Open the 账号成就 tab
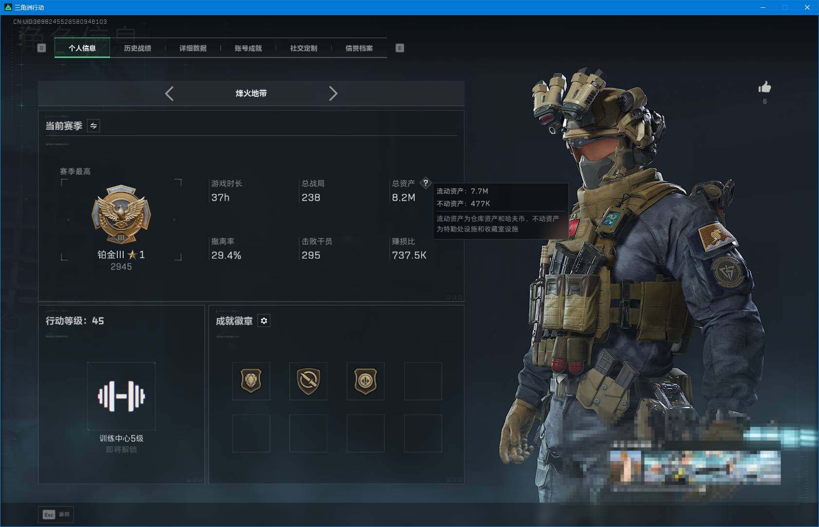 248,48
